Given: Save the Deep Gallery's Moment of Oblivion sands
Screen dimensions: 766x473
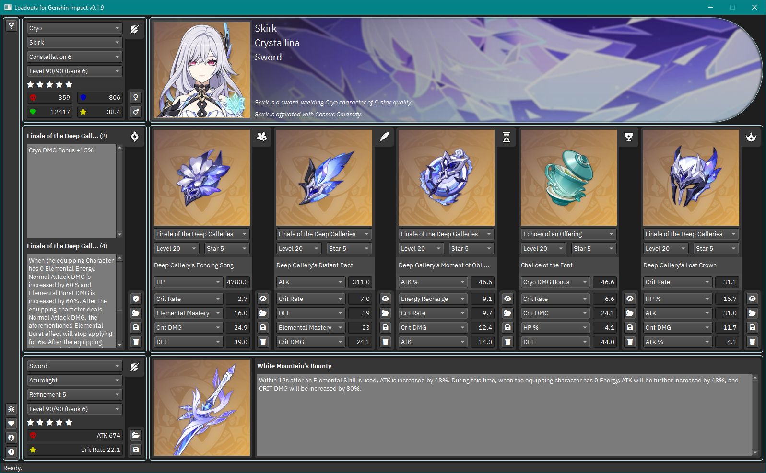Looking at the screenshot, I should 508,327.
